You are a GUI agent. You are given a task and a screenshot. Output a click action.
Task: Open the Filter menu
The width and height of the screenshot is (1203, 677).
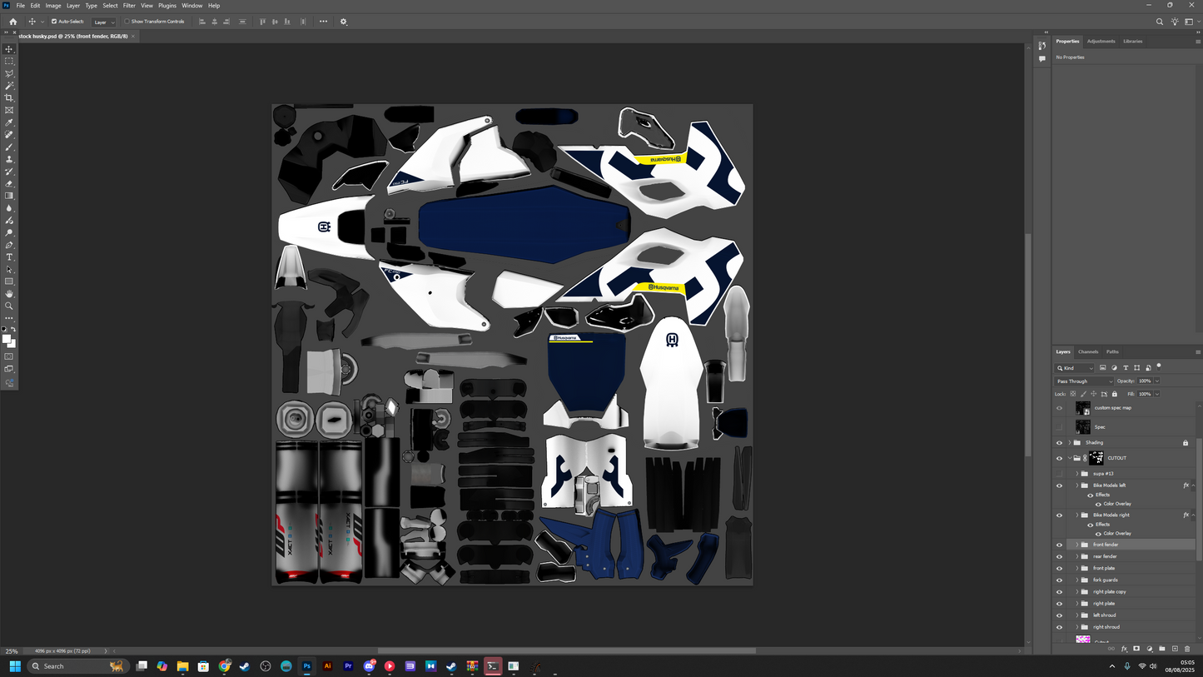[128, 5]
